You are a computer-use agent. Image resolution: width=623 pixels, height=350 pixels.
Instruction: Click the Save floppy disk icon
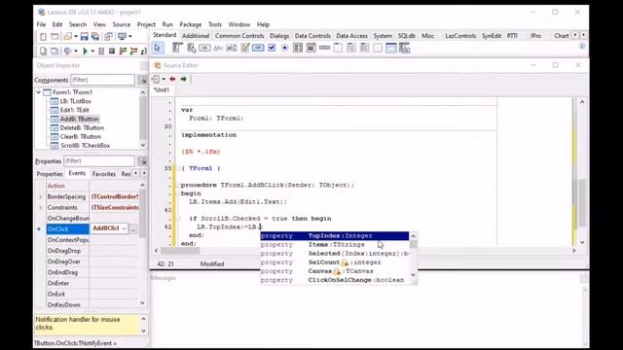[85, 37]
